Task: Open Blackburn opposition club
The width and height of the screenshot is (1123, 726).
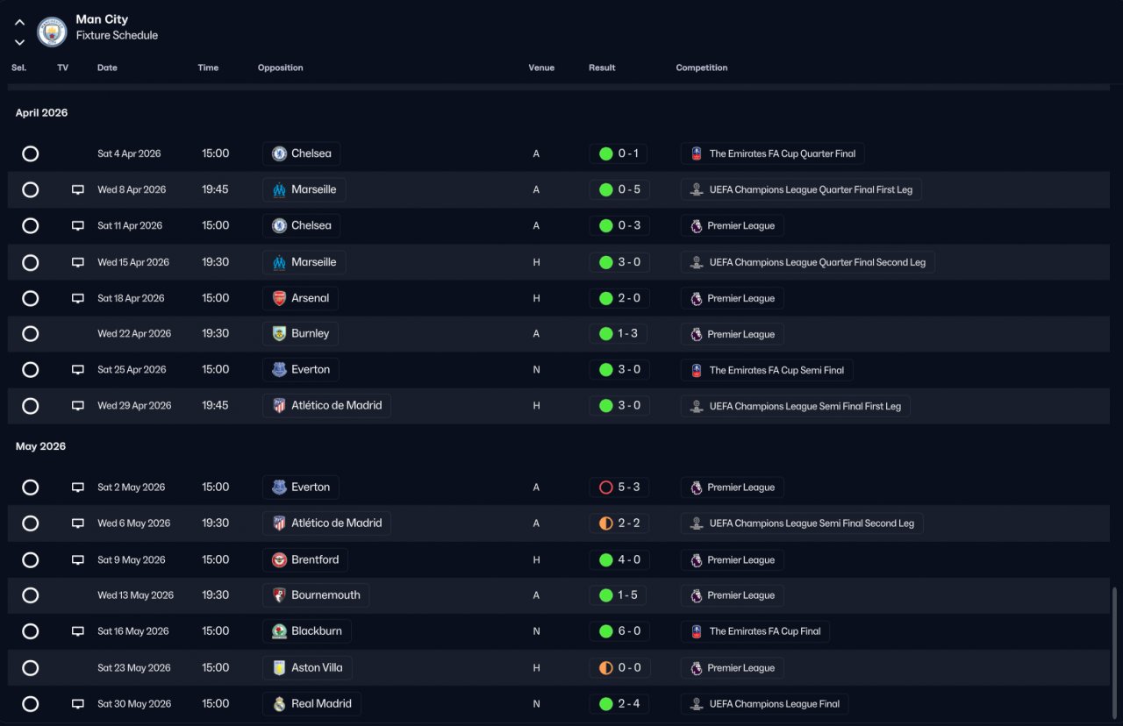Action: pos(307,631)
